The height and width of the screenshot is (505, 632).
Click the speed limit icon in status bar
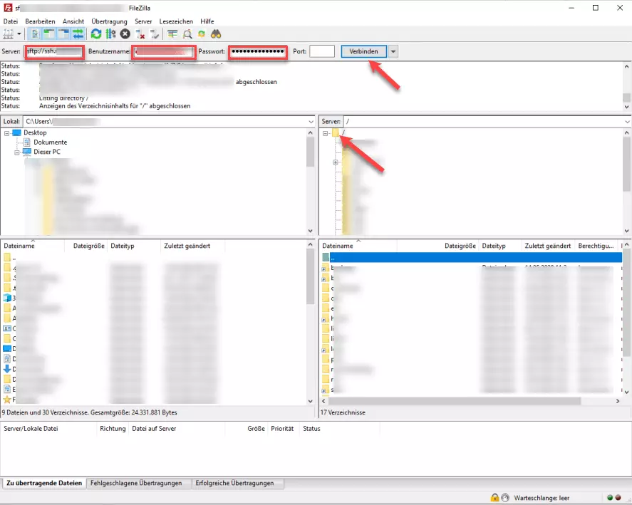[505, 498]
